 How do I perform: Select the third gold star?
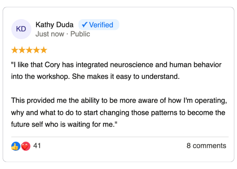[x=29, y=50]
